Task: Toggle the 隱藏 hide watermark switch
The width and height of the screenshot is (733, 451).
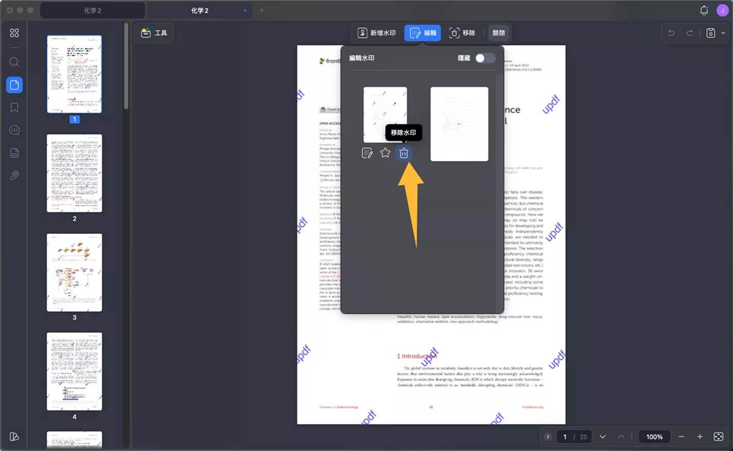Action: pyautogui.click(x=485, y=58)
